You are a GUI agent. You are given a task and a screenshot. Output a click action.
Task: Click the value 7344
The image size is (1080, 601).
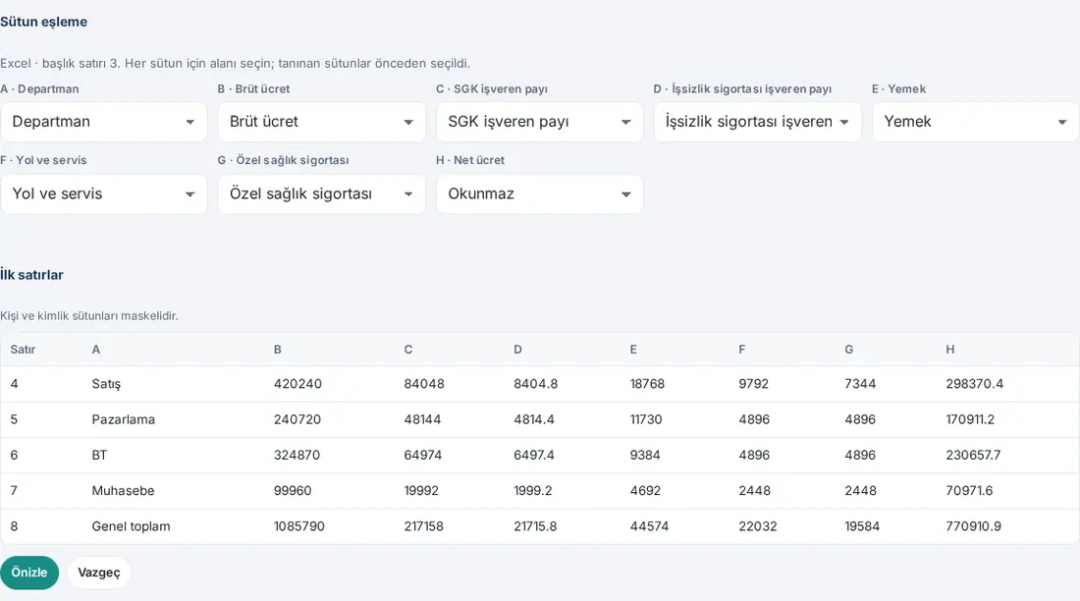pyautogui.click(x=860, y=384)
